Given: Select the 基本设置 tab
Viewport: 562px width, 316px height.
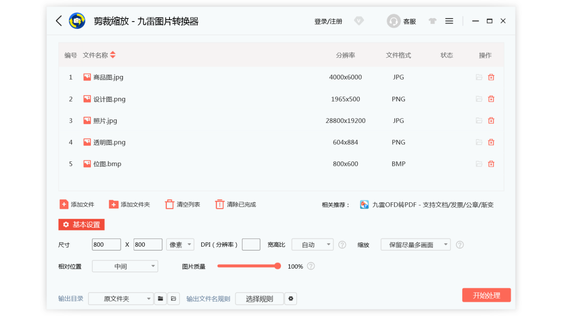Looking at the screenshot, I should click(81, 225).
